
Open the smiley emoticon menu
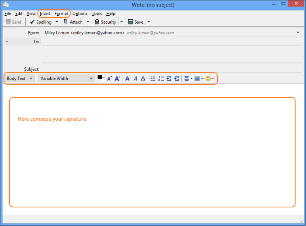[209, 78]
